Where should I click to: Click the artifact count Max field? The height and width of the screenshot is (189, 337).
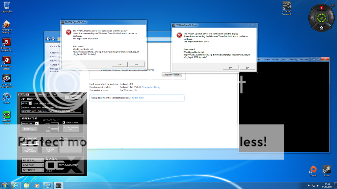point(55,127)
